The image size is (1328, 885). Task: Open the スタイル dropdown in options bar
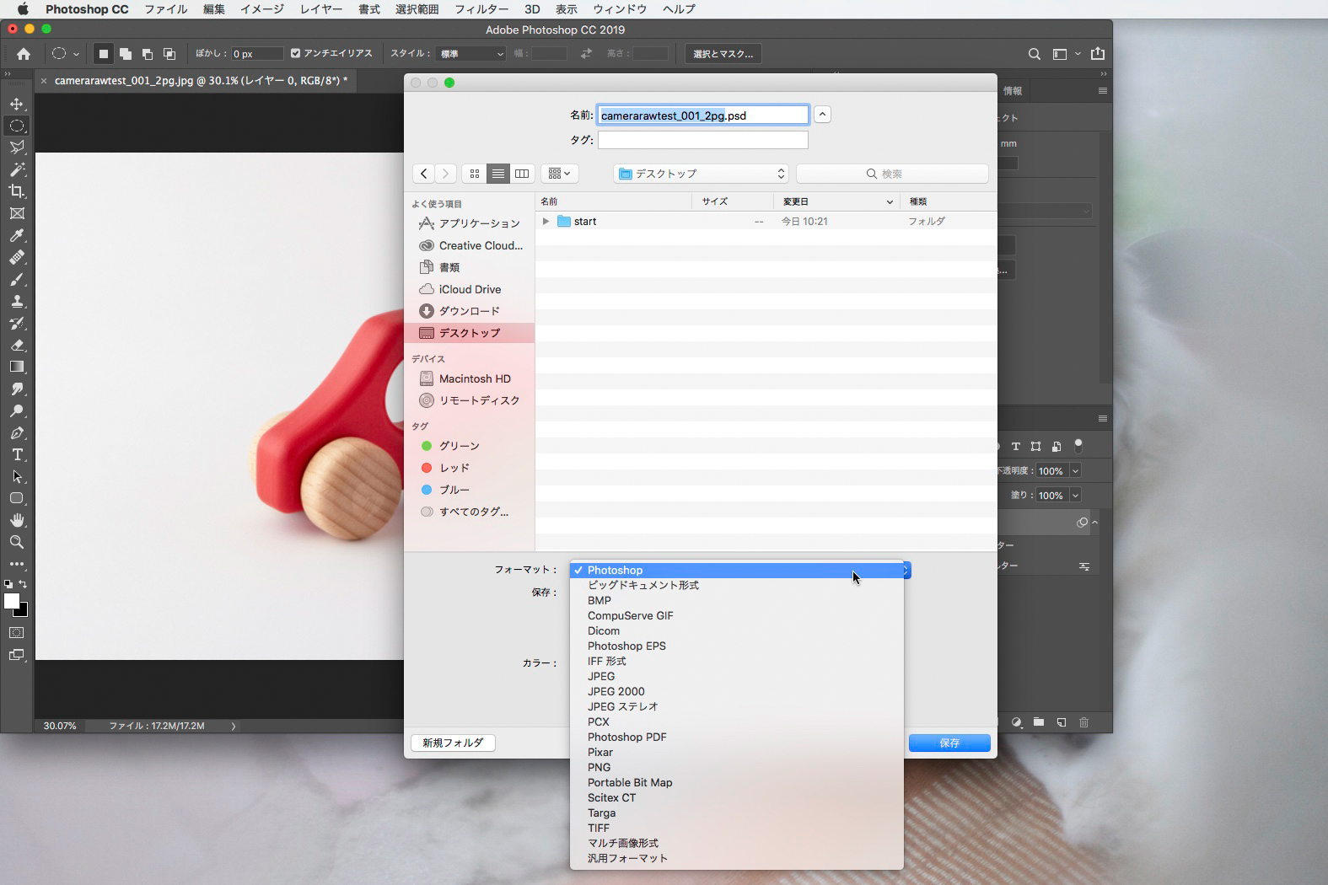pyautogui.click(x=471, y=54)
